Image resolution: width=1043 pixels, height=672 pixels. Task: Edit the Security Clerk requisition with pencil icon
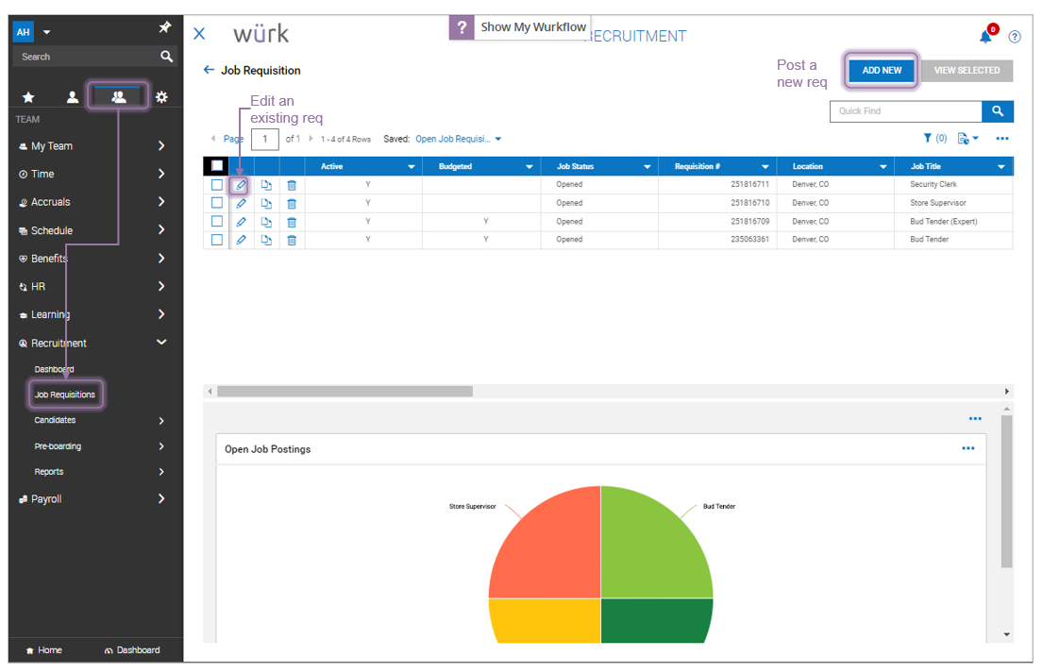[241, 185]
